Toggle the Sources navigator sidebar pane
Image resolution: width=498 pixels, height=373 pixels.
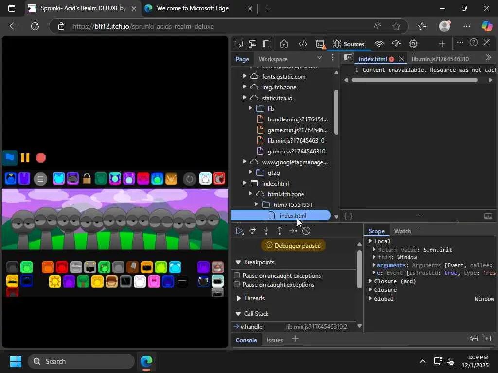coord(348,58)
